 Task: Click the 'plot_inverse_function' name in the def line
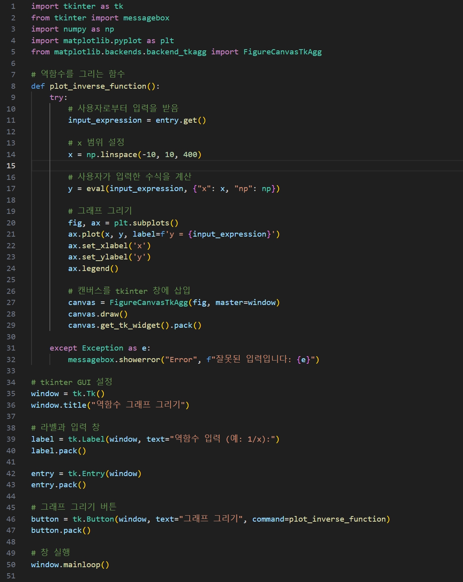[98, 86]
